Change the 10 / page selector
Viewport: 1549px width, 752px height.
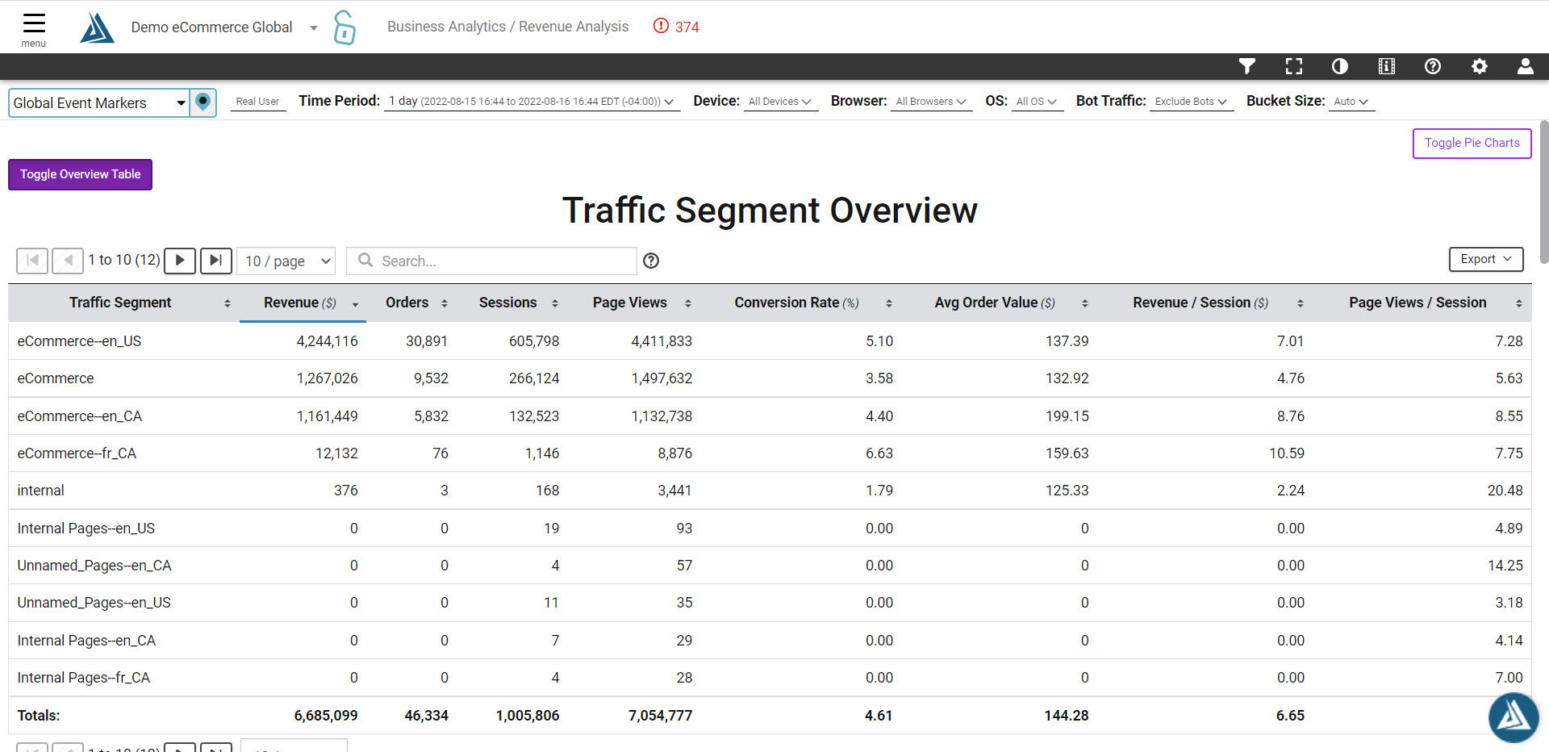[286, 261]
